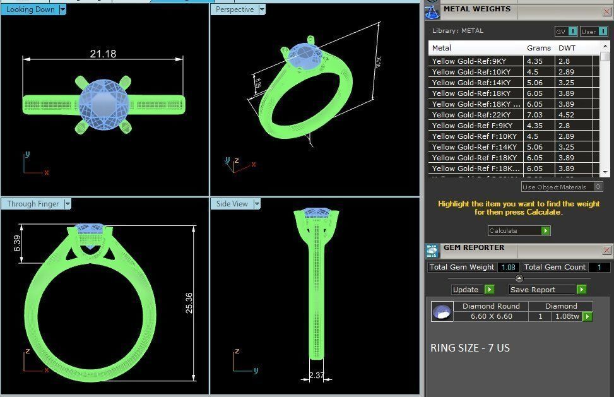Select the 25.36 dimension in Through Finger view
The height and width of the screenshot is (397, 614).
pos(189,303)
